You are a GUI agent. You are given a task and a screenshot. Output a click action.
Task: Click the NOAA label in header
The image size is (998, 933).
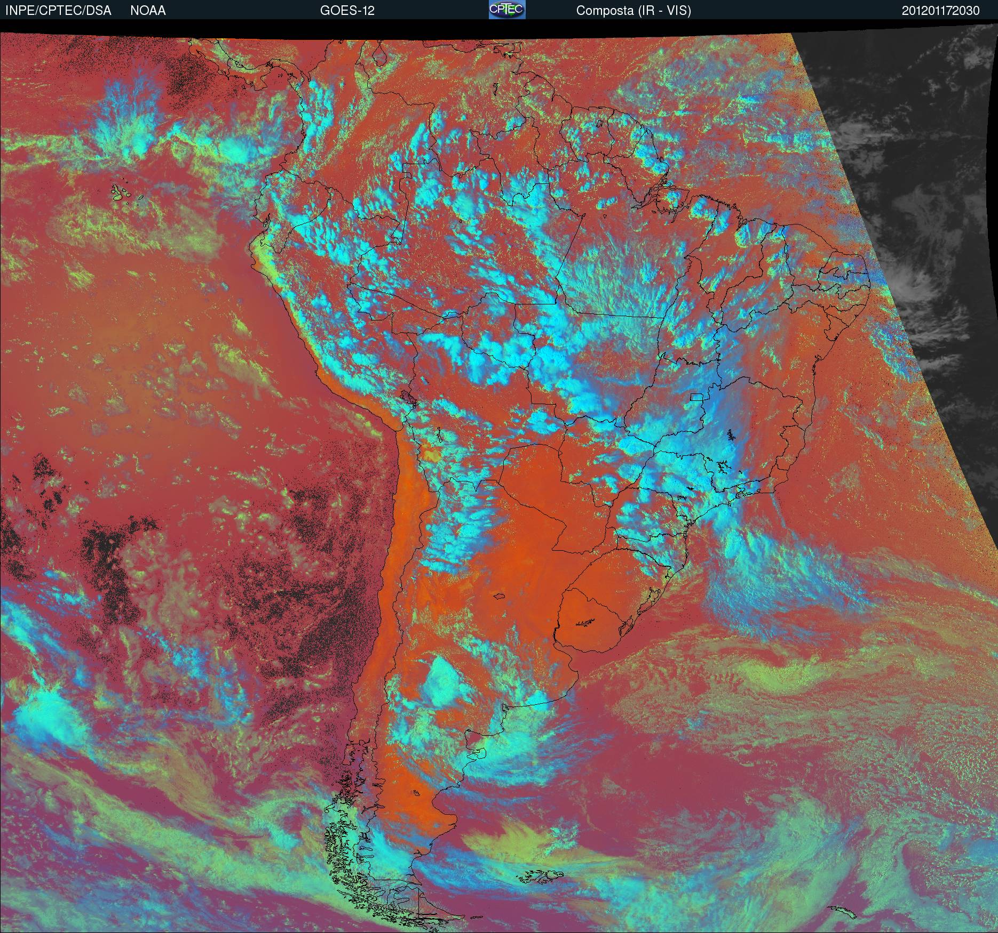[x=148, y=11]
